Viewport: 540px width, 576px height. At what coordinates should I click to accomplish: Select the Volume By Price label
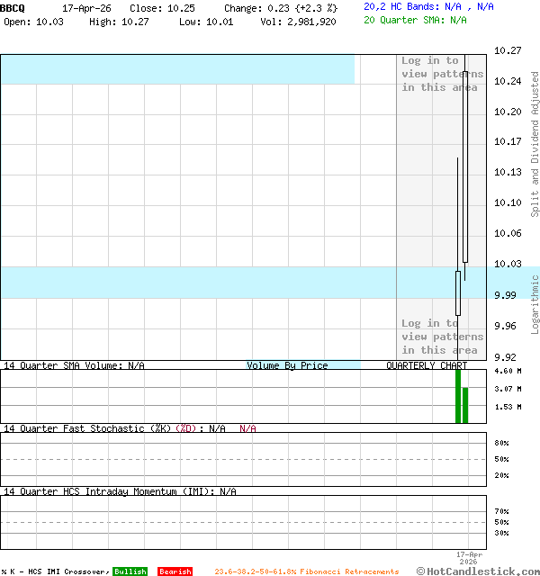287,365
